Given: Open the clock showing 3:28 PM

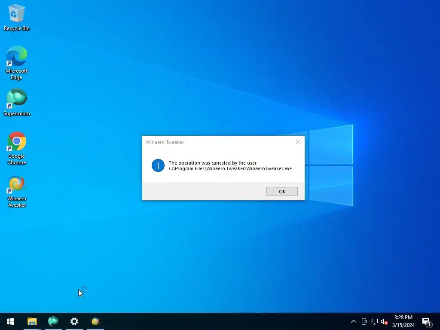Looking at the screenshot, I should tap(403, 321).
